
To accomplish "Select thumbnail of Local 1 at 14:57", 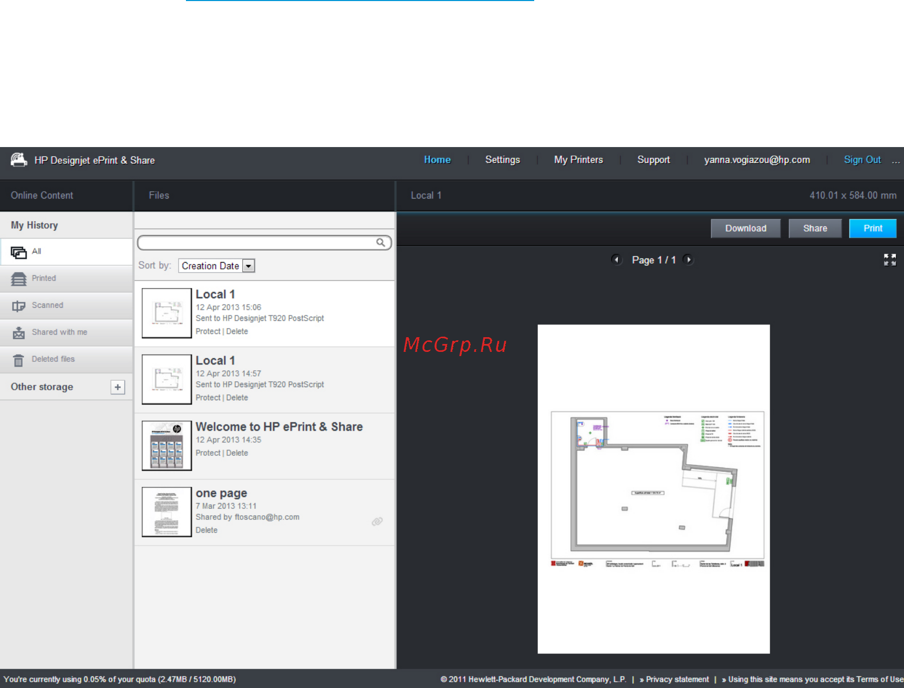I will 167,379.
